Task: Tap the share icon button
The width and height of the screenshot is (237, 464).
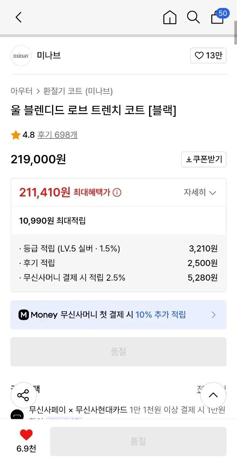Action: pyautogui.click(x=24, y=395)
